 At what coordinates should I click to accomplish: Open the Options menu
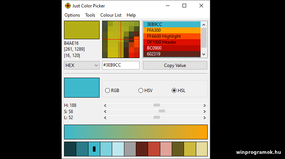[x=72, y=15]
